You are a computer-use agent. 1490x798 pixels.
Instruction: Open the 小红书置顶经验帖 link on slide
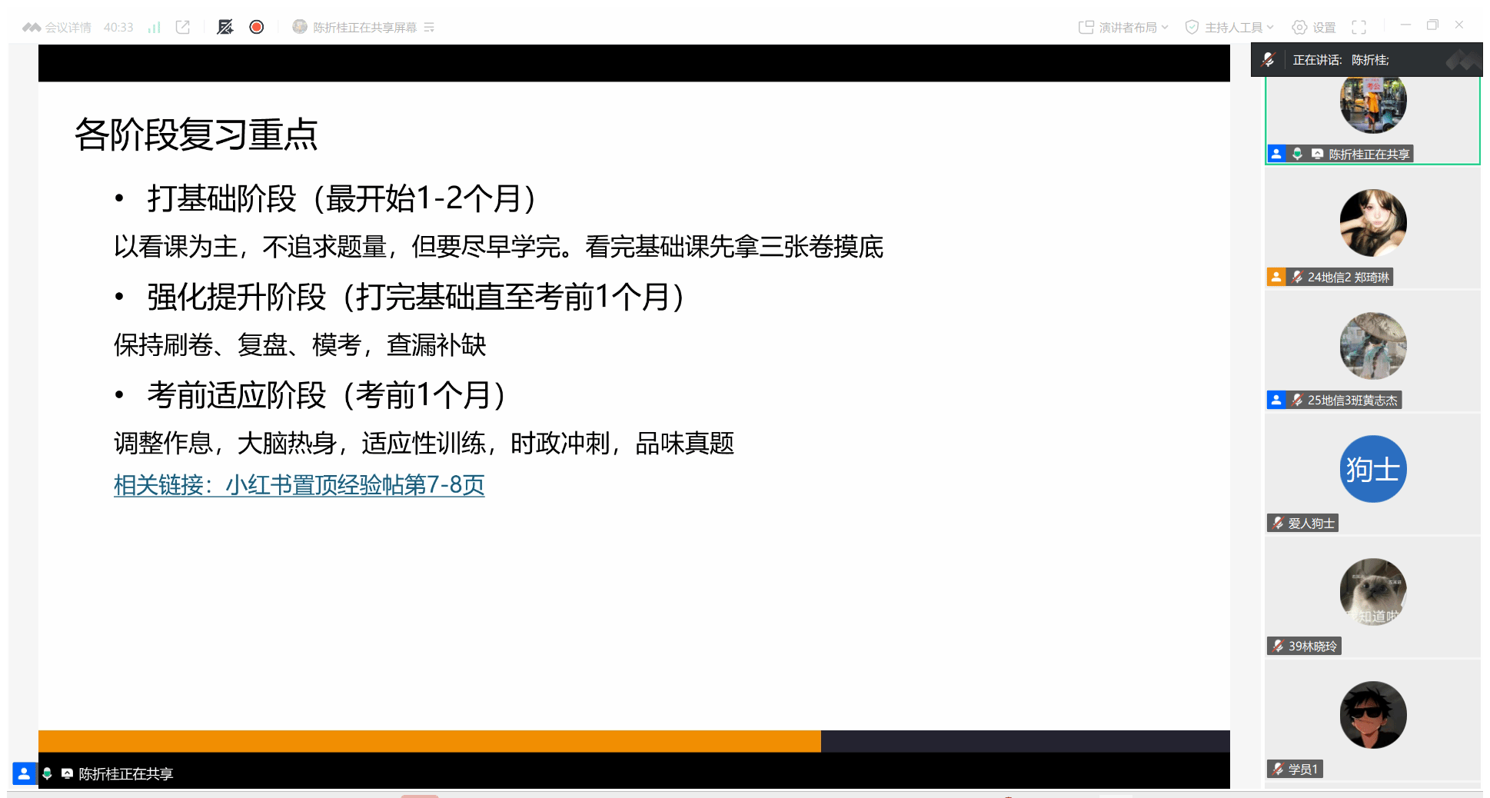point(299,485)
